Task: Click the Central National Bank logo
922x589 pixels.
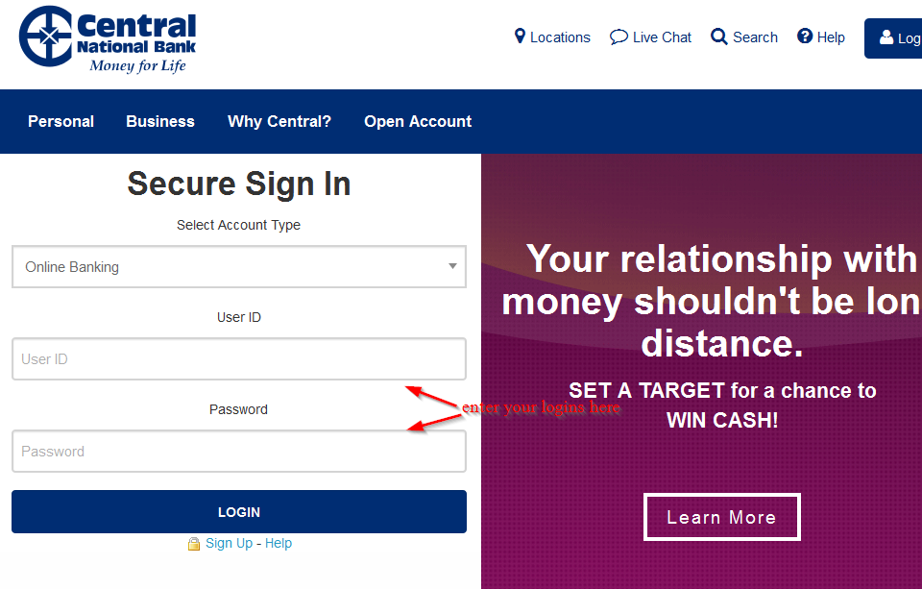Action: (108, 39)
